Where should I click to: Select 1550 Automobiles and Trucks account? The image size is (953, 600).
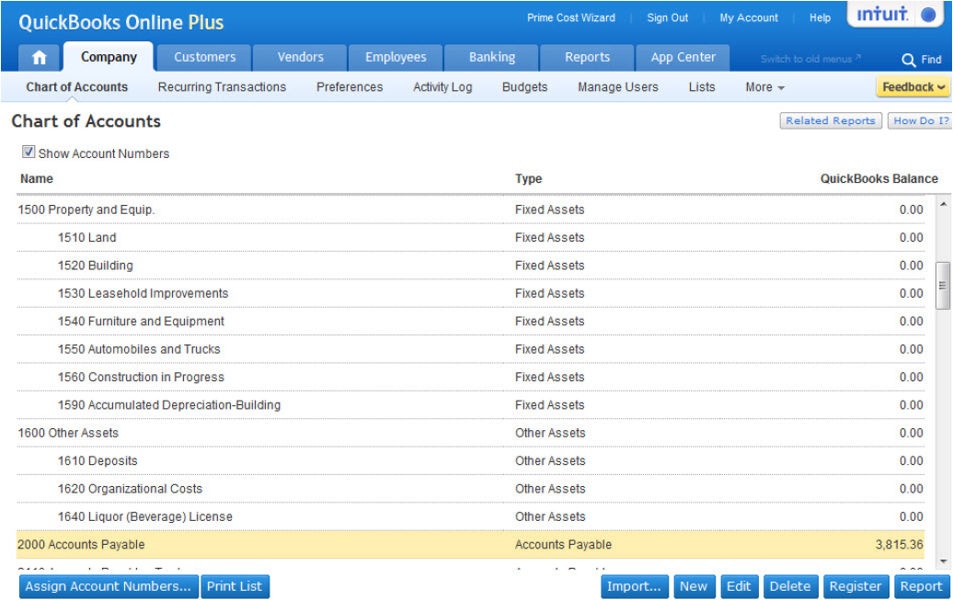470,349
